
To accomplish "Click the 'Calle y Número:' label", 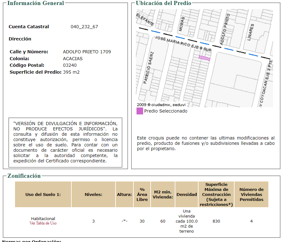I will pos(29,52).
